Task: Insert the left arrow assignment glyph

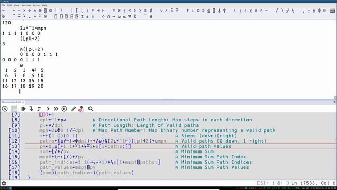Action: [x=4, y=11]
